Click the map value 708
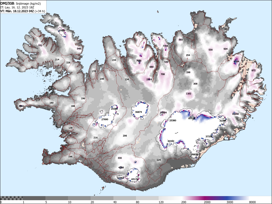Image resolution: width=272 pixels, height=204 pixels. tap(163, 74)
